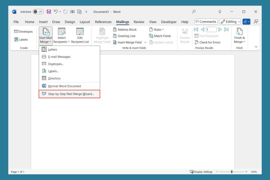This screenshot has height=180, width=270.
Task: Jump to first record in preview
Action: click(196, 30)
